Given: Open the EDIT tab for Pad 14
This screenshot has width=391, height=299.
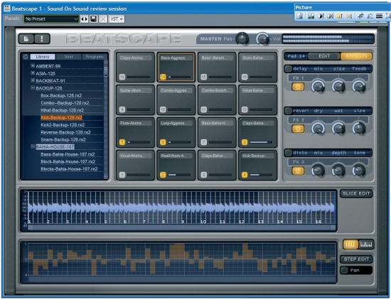Looking at the screenshot, I should click(x=324, y=56).
